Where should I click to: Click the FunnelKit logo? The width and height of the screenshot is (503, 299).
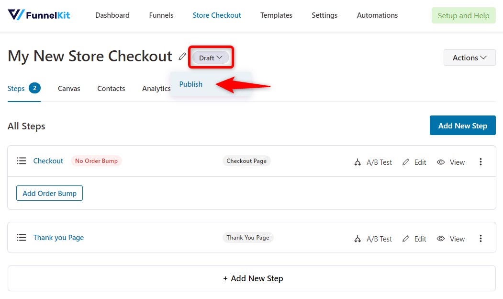38,15
